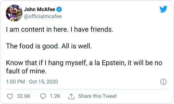This screenshot has height=104, width=174.
Task: Click the line 'The food is good'
Action: pyautogui.click(x=32, y=46)
